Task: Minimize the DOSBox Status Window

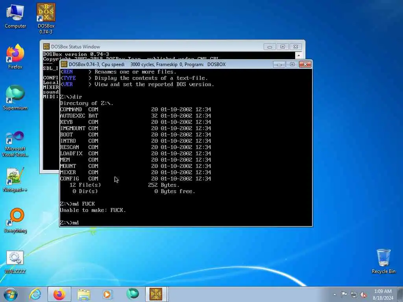Action: [x=270, y=47]
